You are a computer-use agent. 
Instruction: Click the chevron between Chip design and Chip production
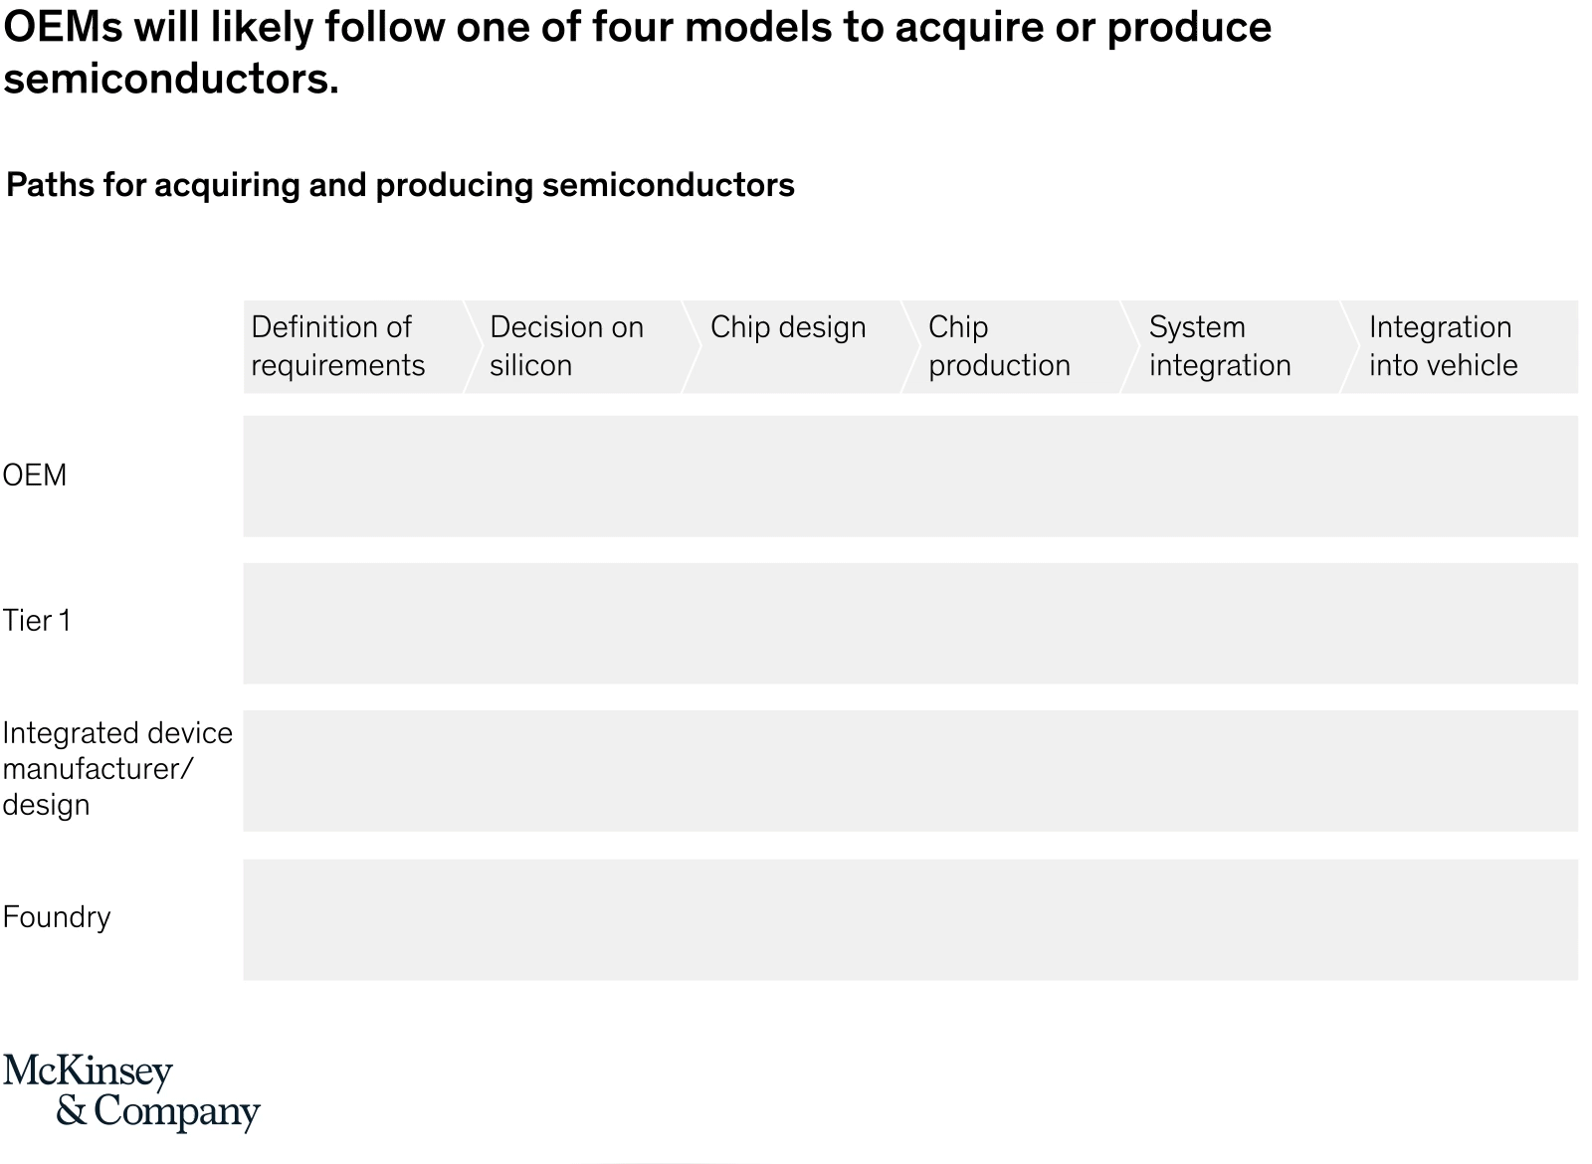click(912, 346)
